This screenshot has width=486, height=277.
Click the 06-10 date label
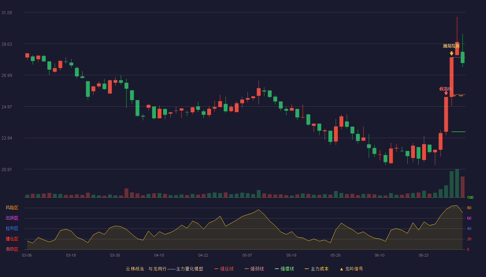pos(379,255)
